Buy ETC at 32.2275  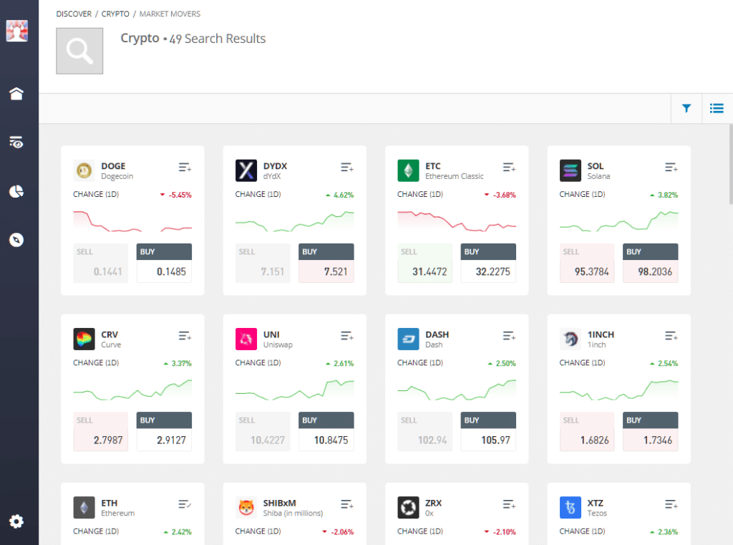tap(488, 263)
